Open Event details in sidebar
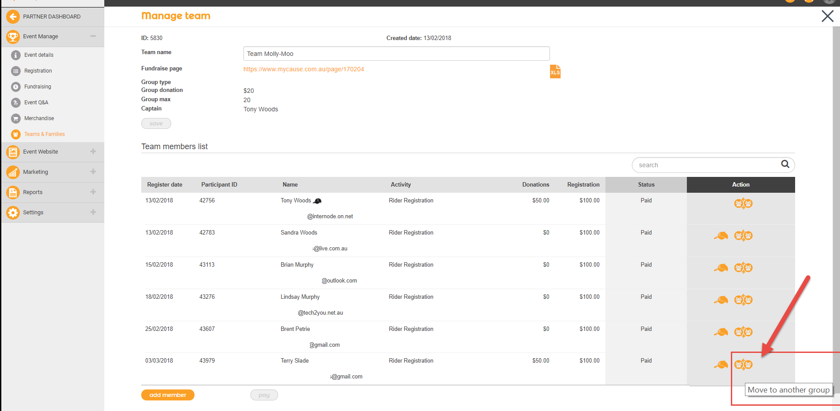 tap(39, 55)
